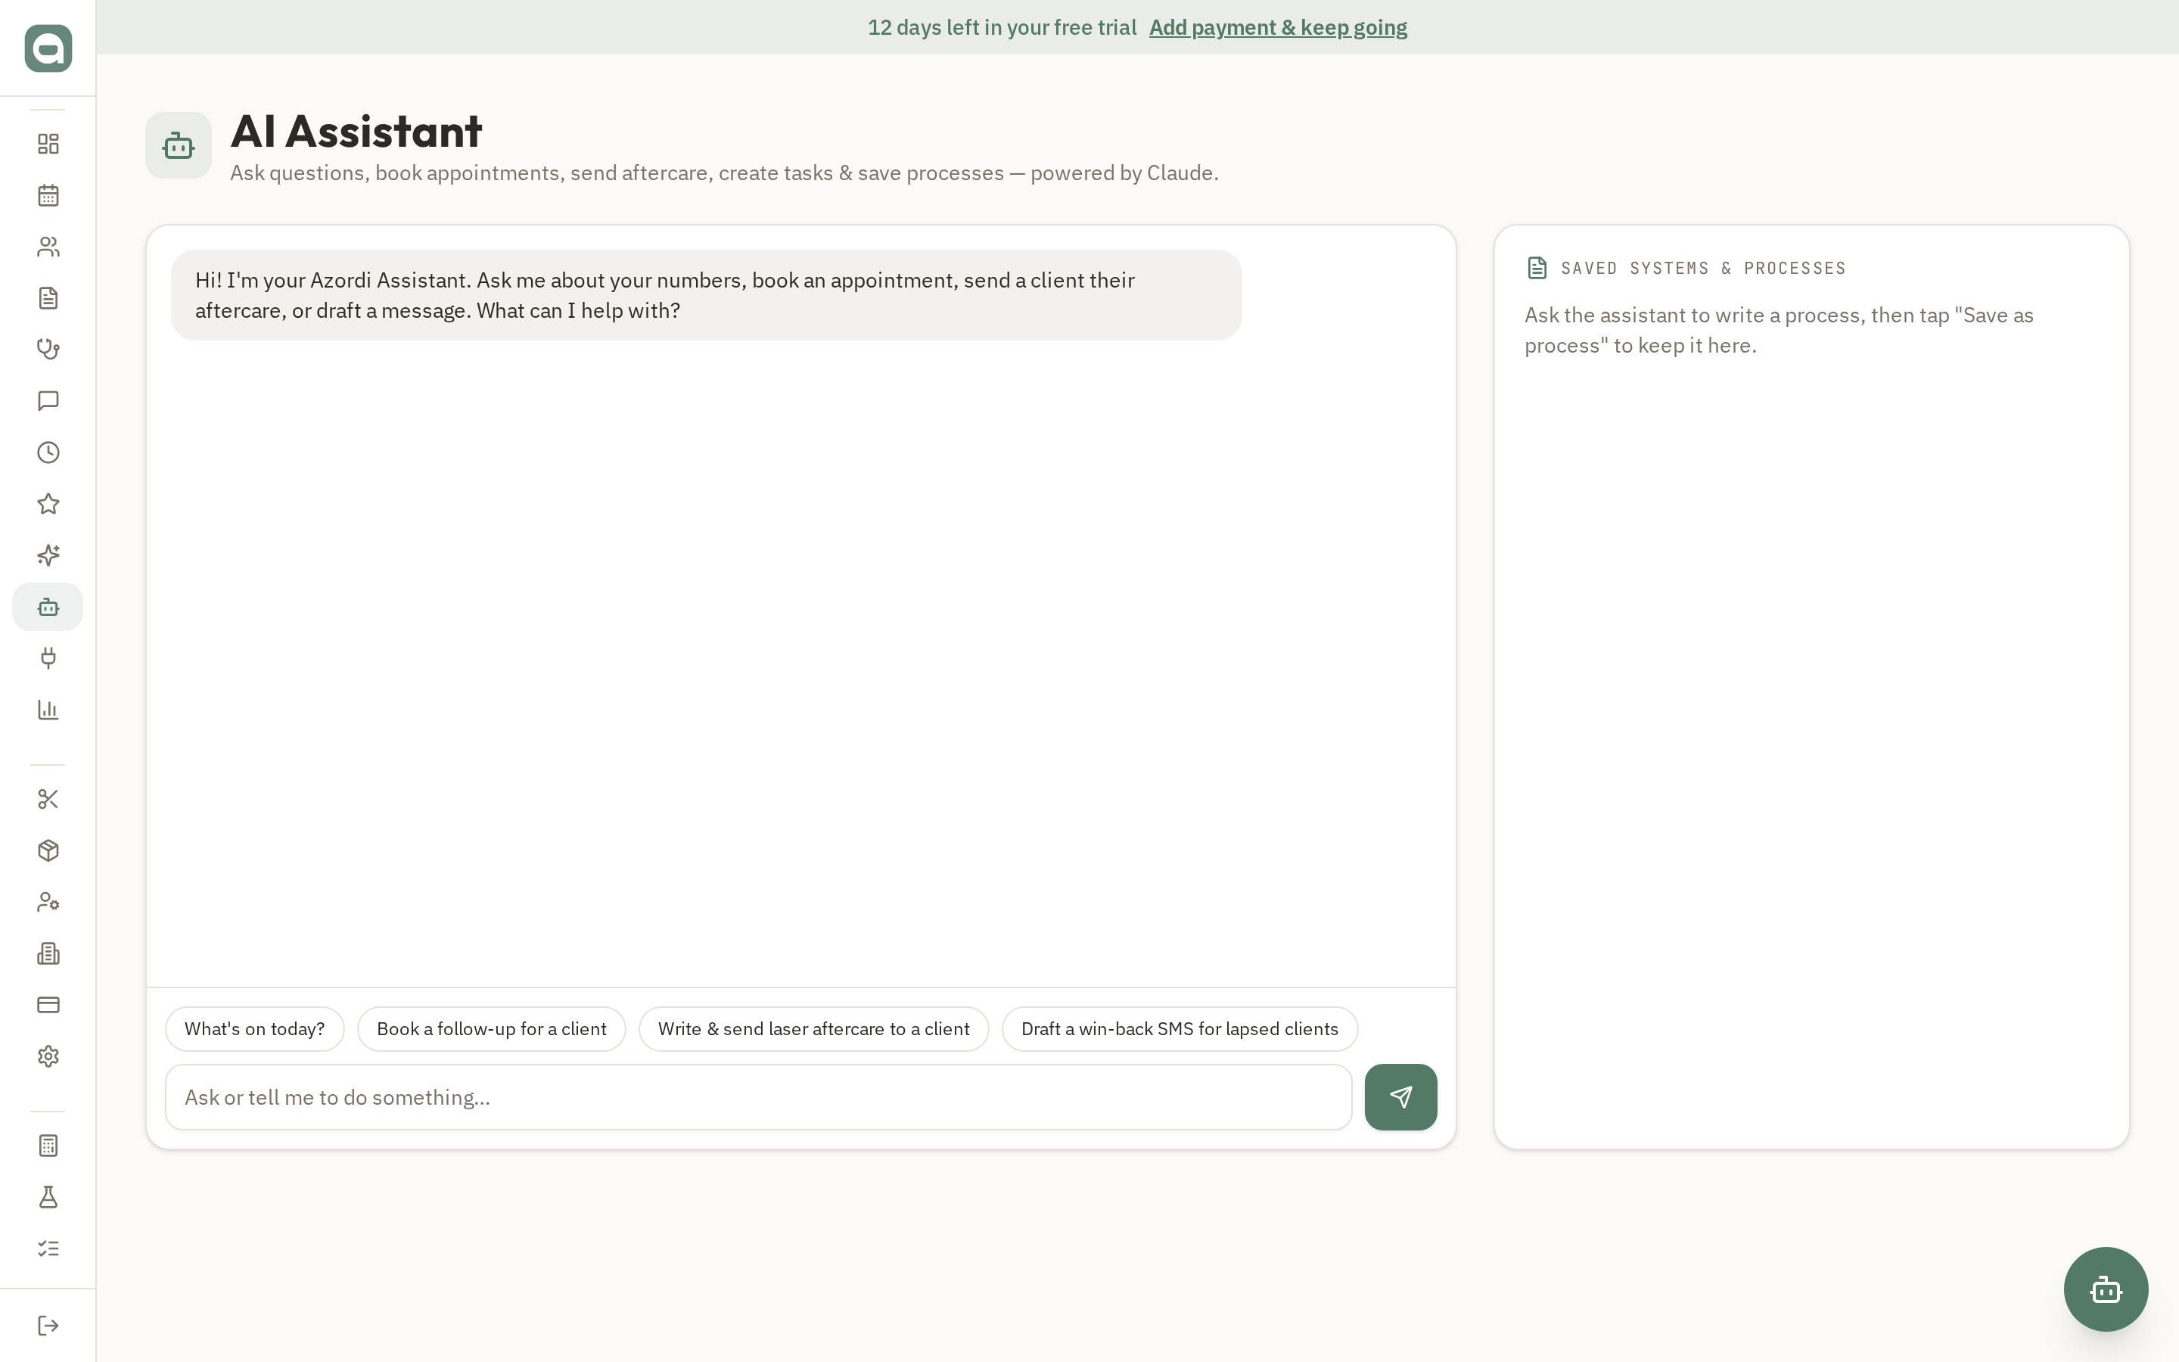
Task: Open the bar chart reports icon
Action: (48, 710)
